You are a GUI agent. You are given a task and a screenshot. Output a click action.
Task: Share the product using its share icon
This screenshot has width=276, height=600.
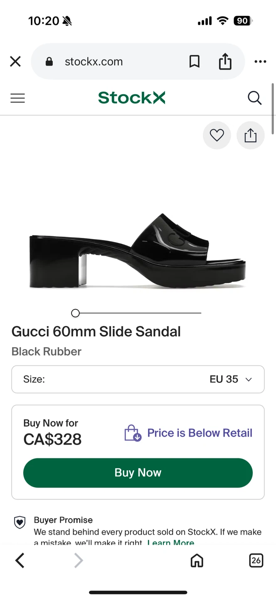(x=250, y=135)
